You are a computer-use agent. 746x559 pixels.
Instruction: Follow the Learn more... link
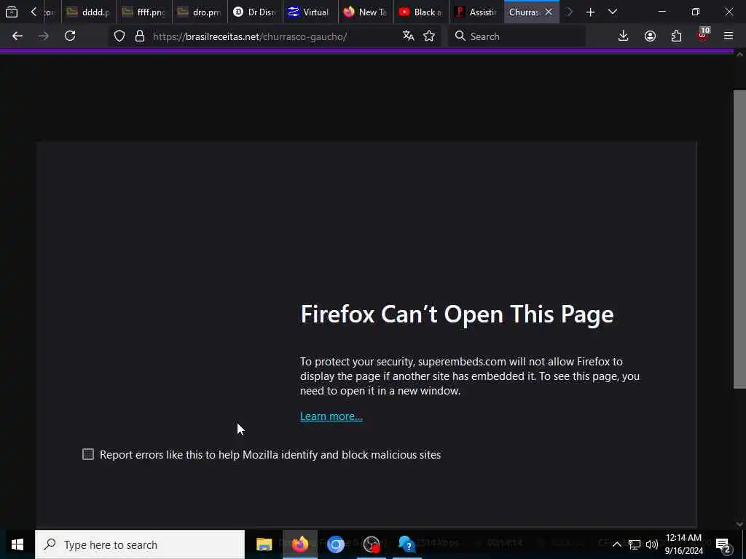pyautogui.click(x=331, y=416)
